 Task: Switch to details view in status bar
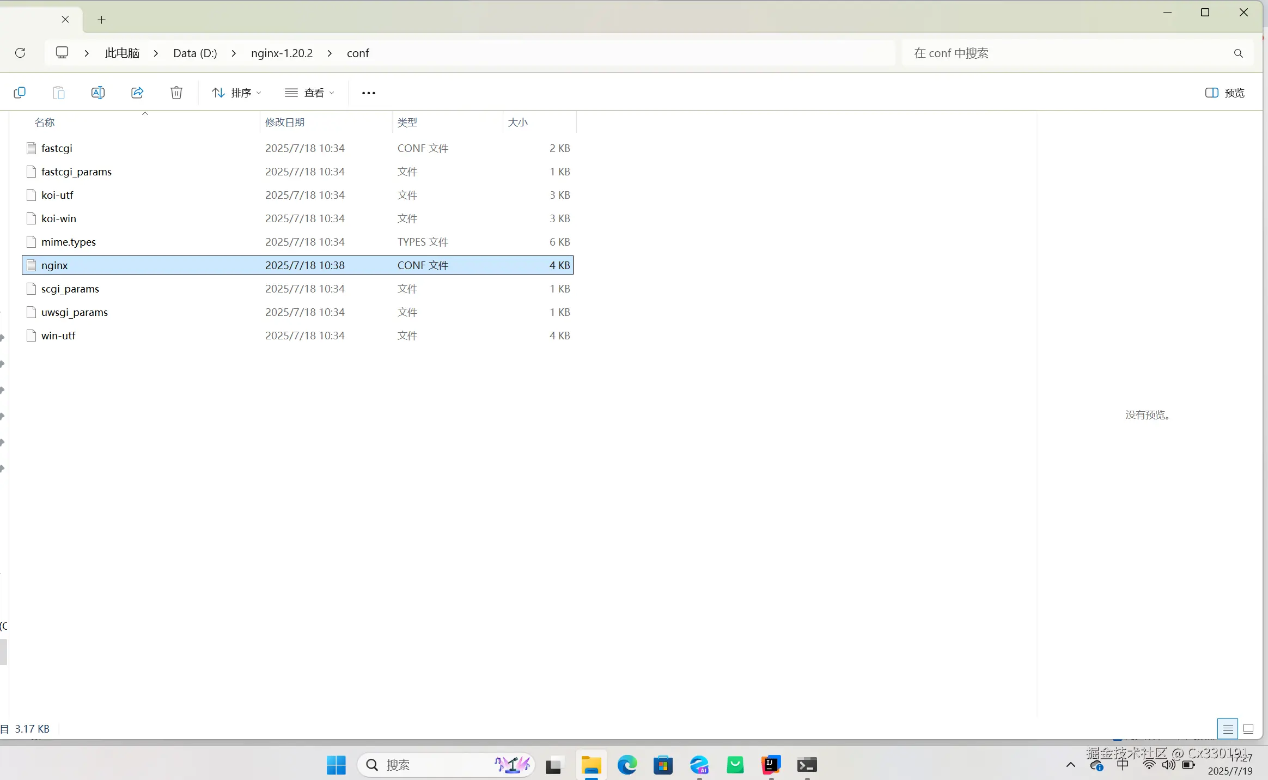(x=1228, y=729)
